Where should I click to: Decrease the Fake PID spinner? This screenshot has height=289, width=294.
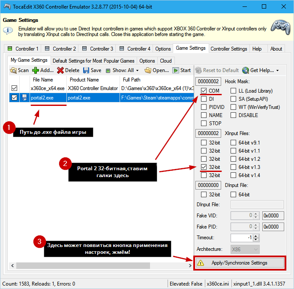[256, 229]
